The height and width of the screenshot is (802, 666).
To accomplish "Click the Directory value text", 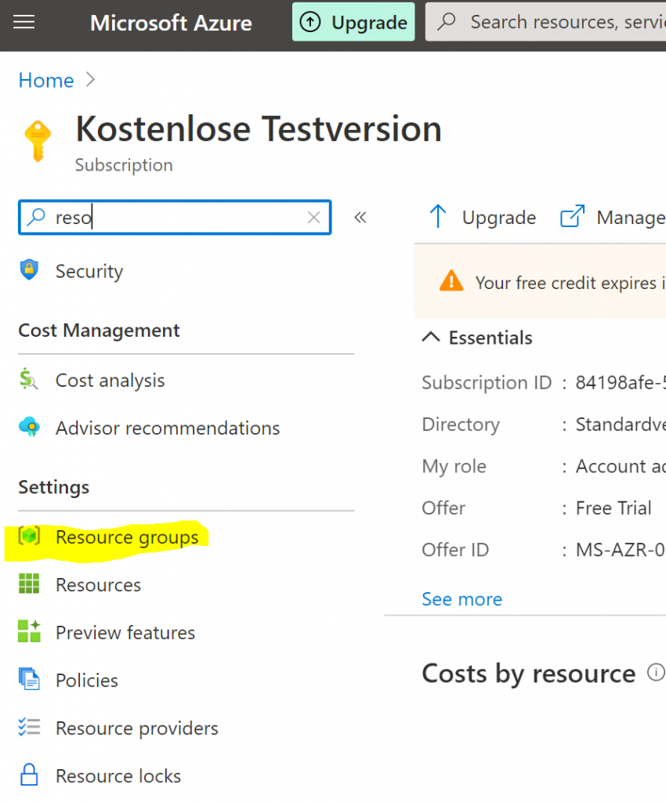I will click(x=621, y=424).
